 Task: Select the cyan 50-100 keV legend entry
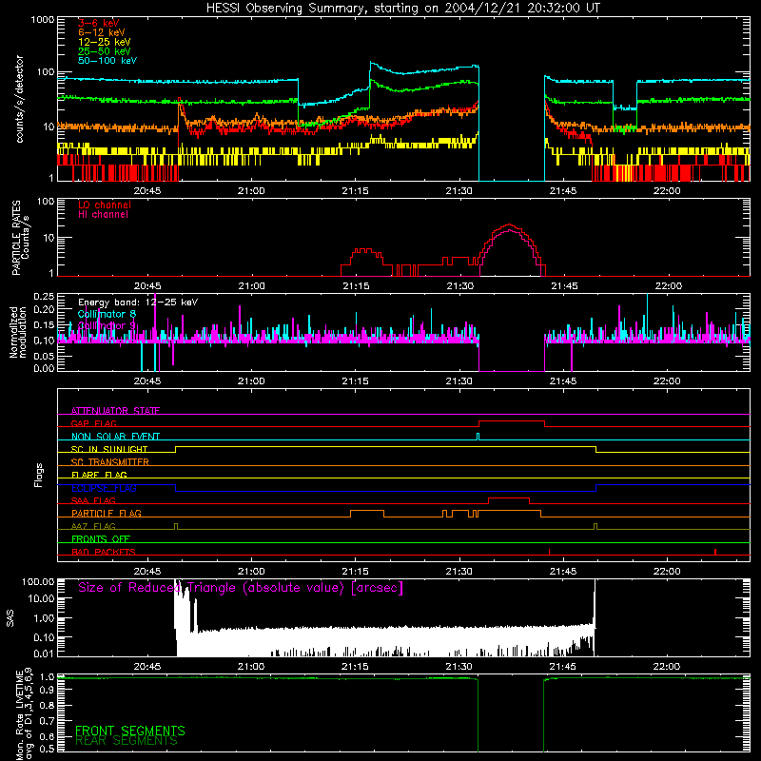pyautogui.click(x=107, y=61)
